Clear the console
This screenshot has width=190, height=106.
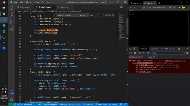pos(135,53)
